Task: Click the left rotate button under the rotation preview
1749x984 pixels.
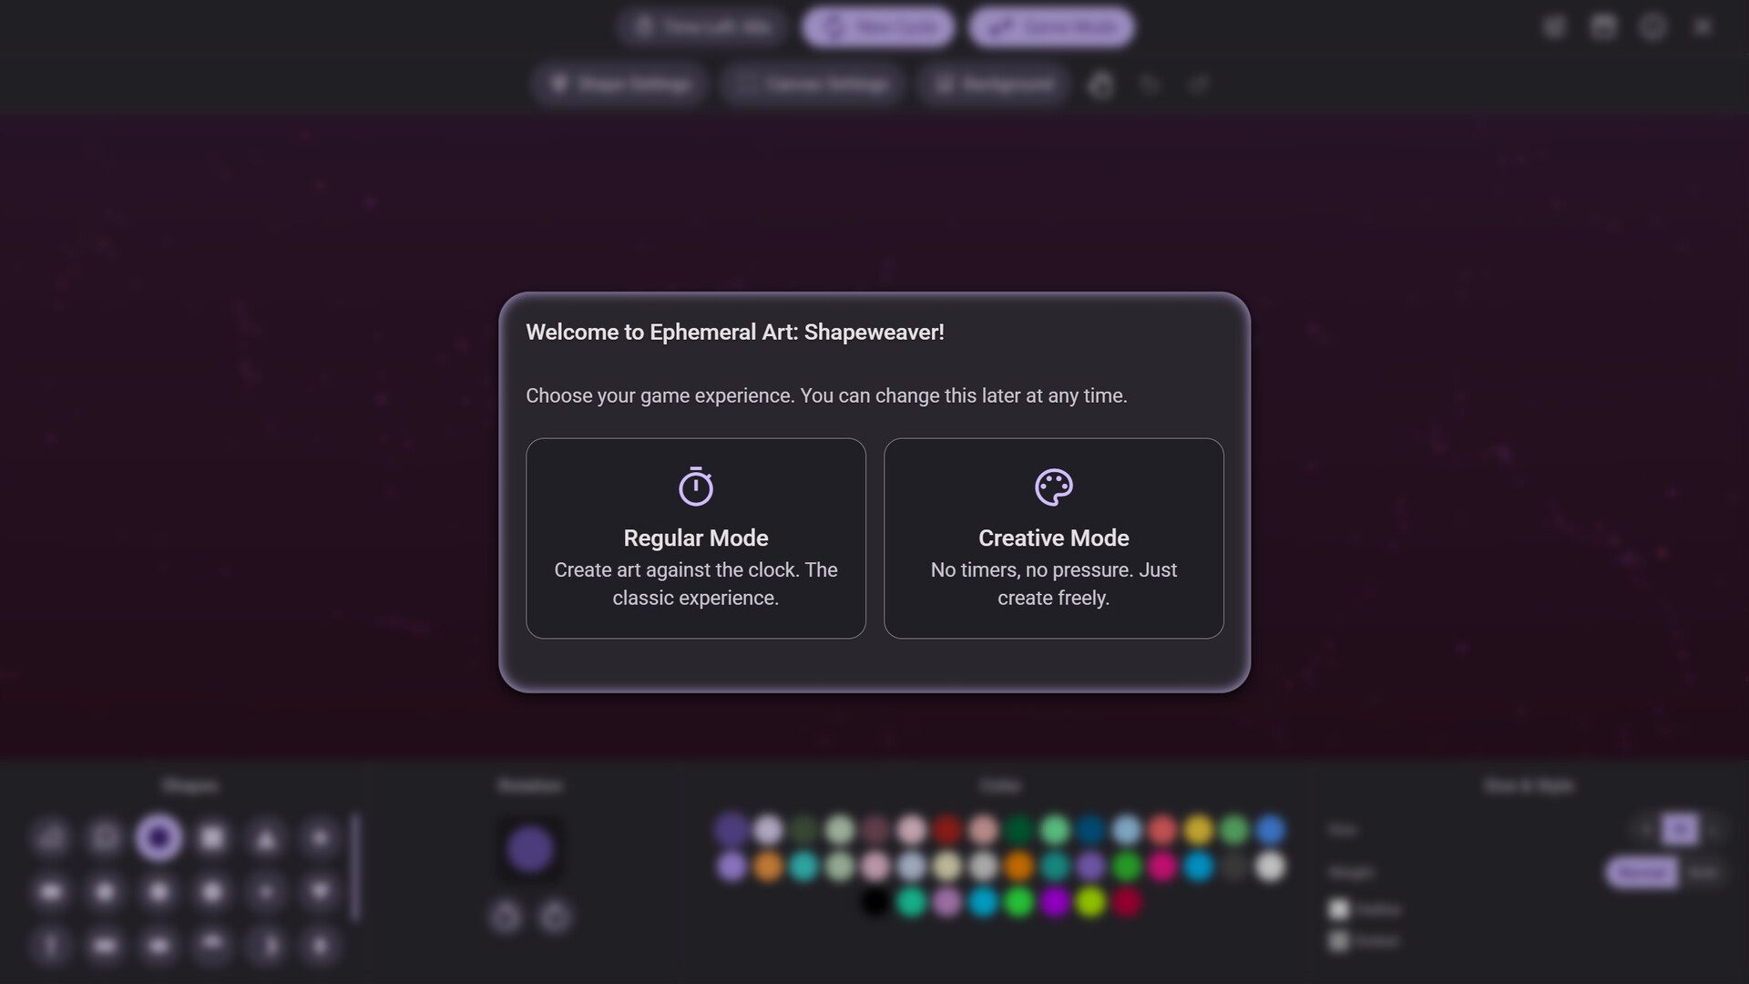Action: [x=506, y=916]
